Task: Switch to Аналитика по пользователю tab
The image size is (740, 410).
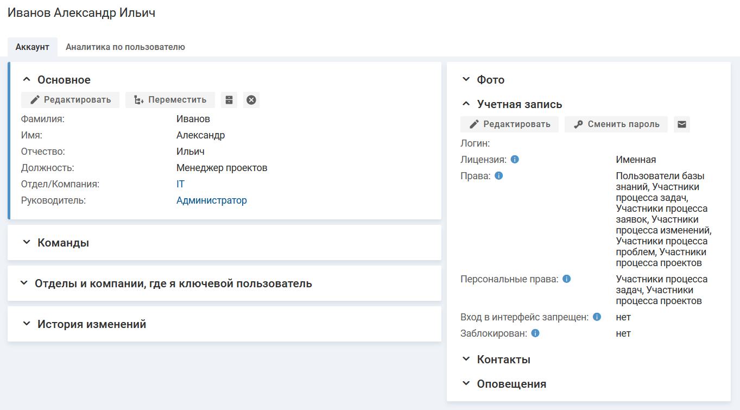Action: click(125, 47)
